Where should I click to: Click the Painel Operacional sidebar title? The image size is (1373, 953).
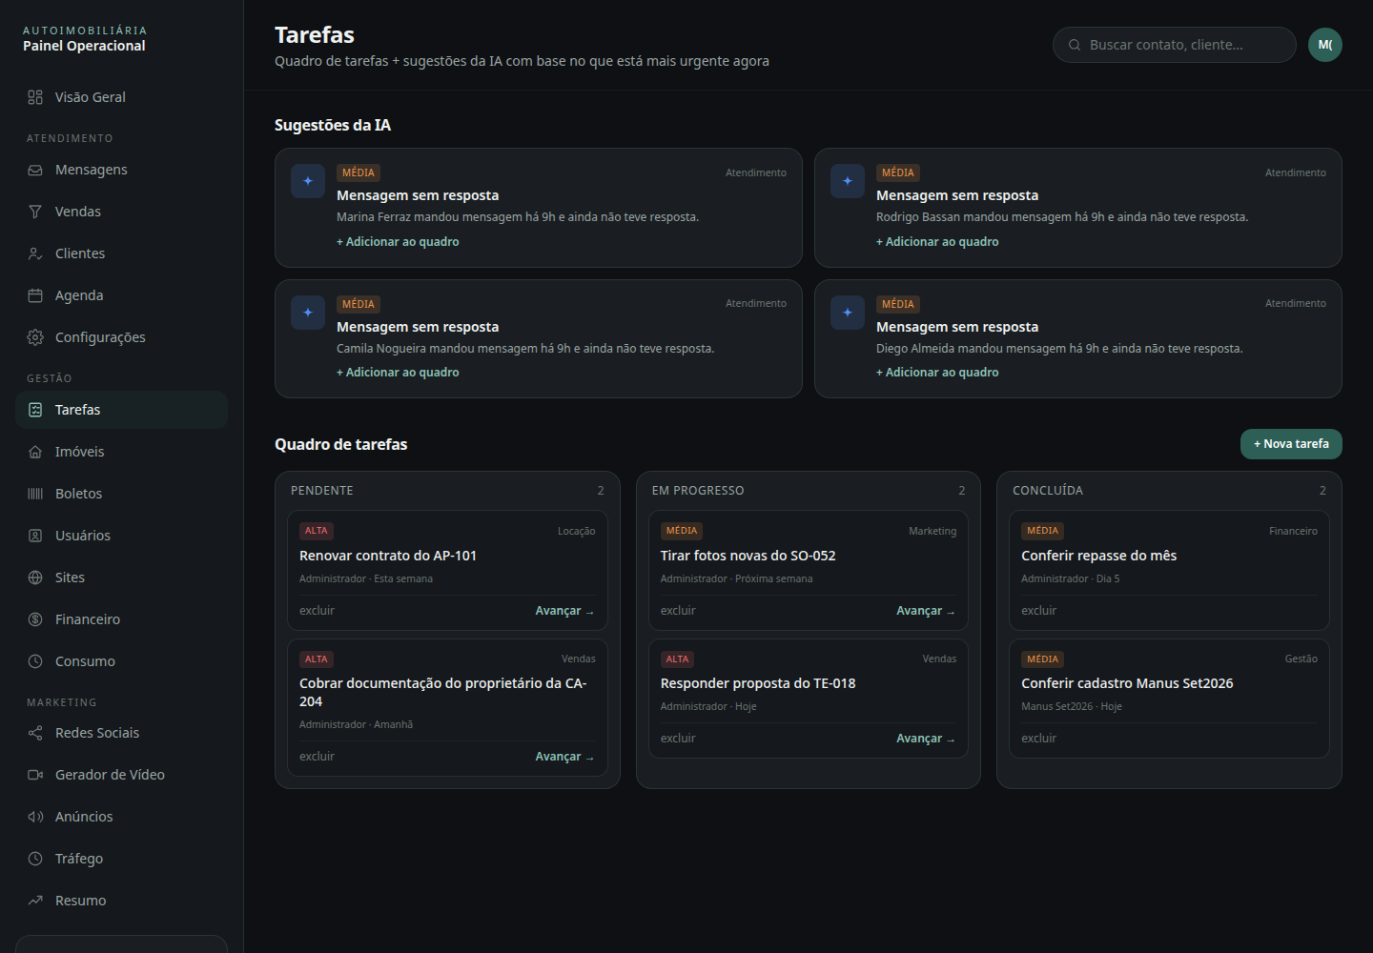pyautogui.click(x=84, y=46)
